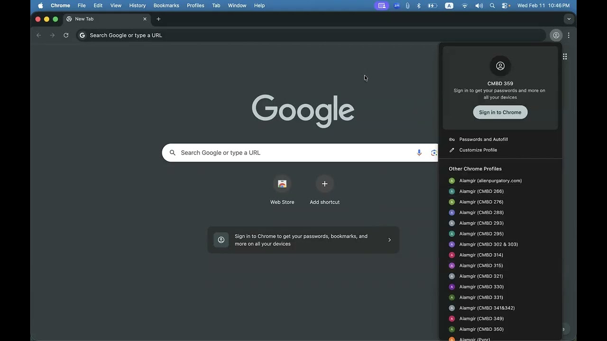Click Sign in to Chrome button

500,112
